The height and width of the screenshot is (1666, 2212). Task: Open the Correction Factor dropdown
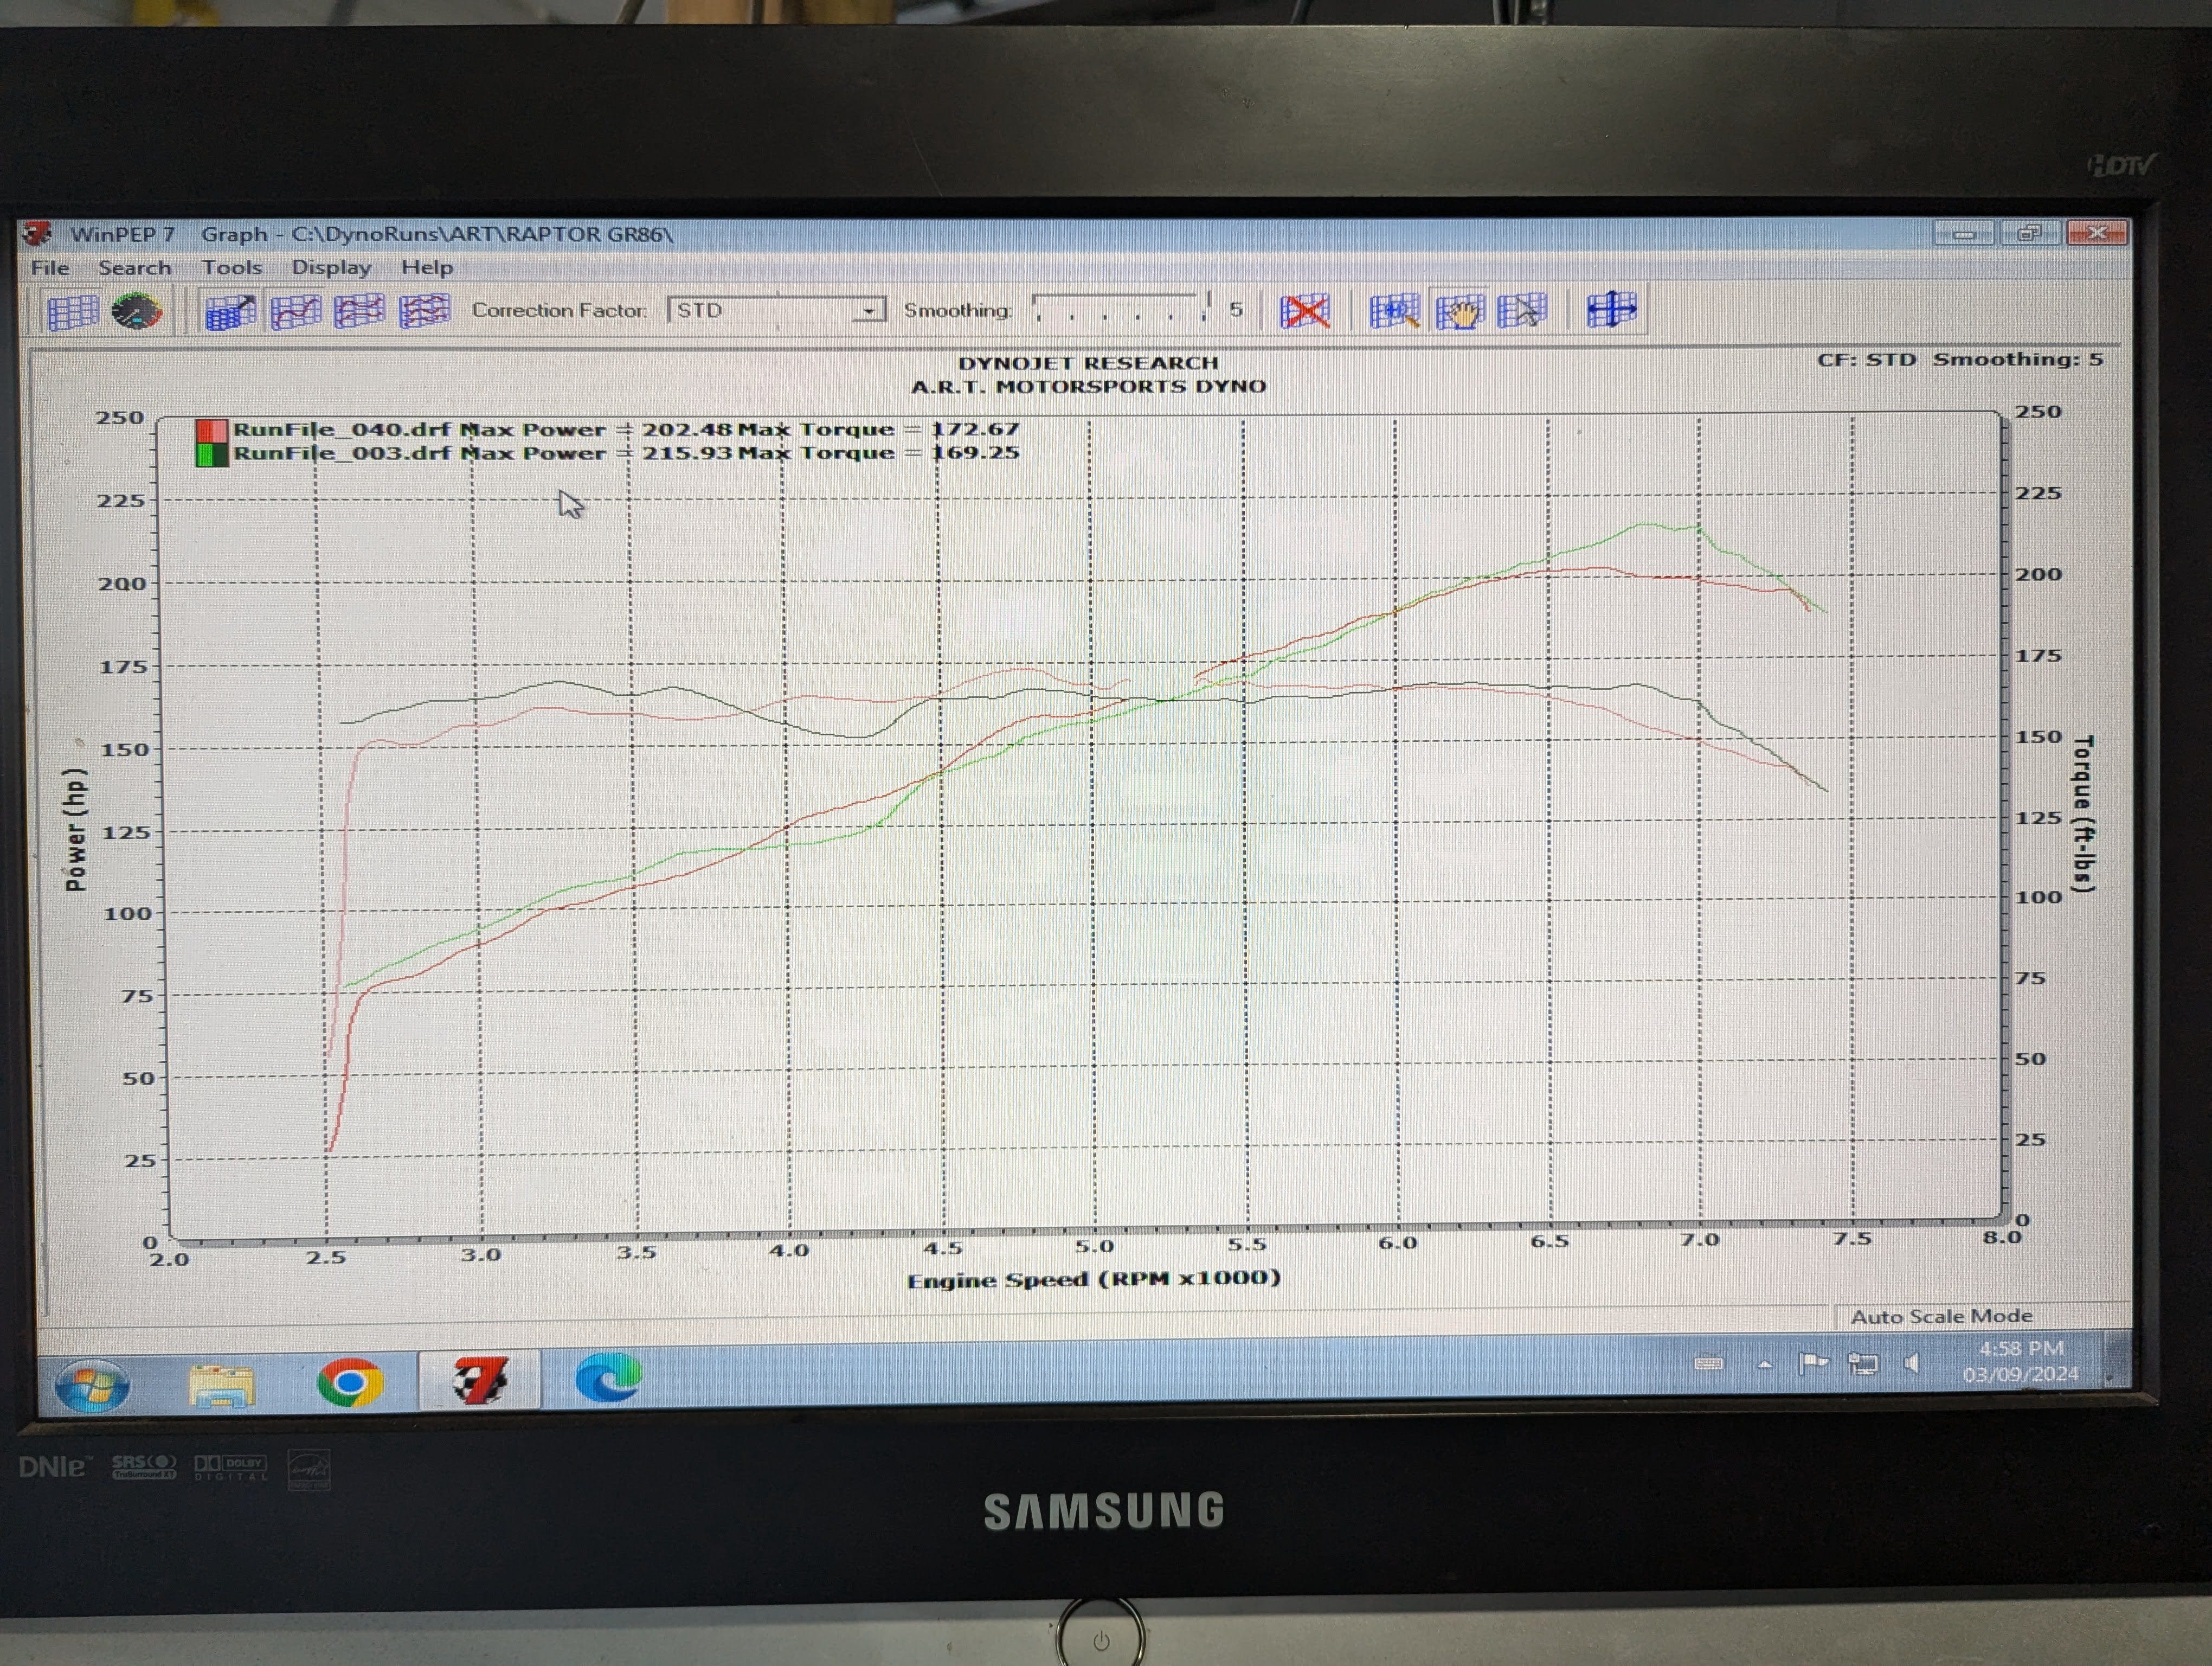(x=868, y=311)
